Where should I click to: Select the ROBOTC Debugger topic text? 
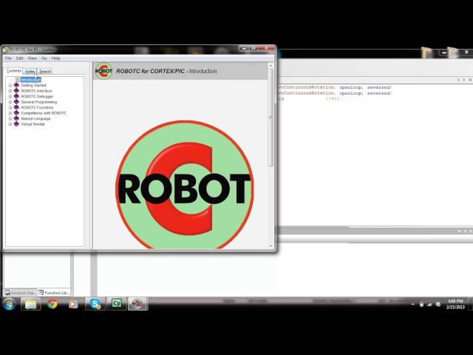click(37, 97)
